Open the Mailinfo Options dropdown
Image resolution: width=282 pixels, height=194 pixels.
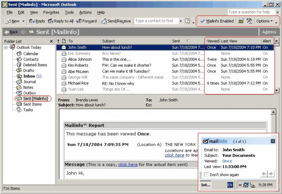pyautogui.click(x=264, y=21)
